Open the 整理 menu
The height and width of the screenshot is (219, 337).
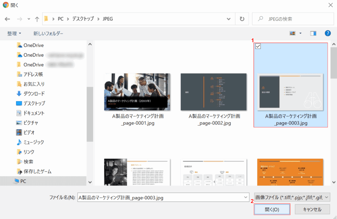(x=14, y=33)
